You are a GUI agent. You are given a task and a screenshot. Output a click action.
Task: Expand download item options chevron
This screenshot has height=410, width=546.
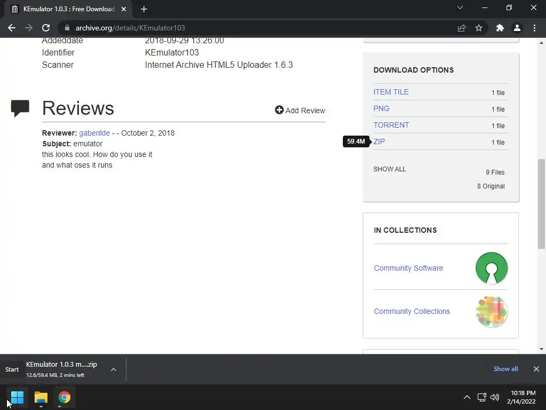(114, 369)
